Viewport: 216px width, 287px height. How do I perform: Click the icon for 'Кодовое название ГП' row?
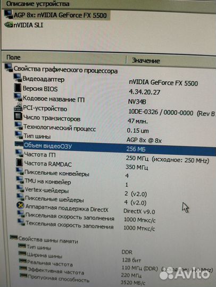click(x=18, y=97)
